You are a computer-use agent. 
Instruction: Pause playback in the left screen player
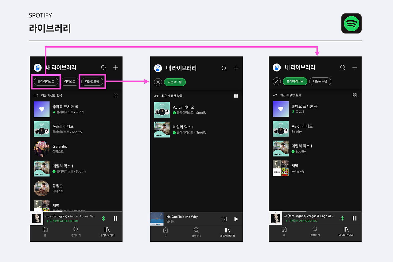pyautogui.click(x=115, y=218)
